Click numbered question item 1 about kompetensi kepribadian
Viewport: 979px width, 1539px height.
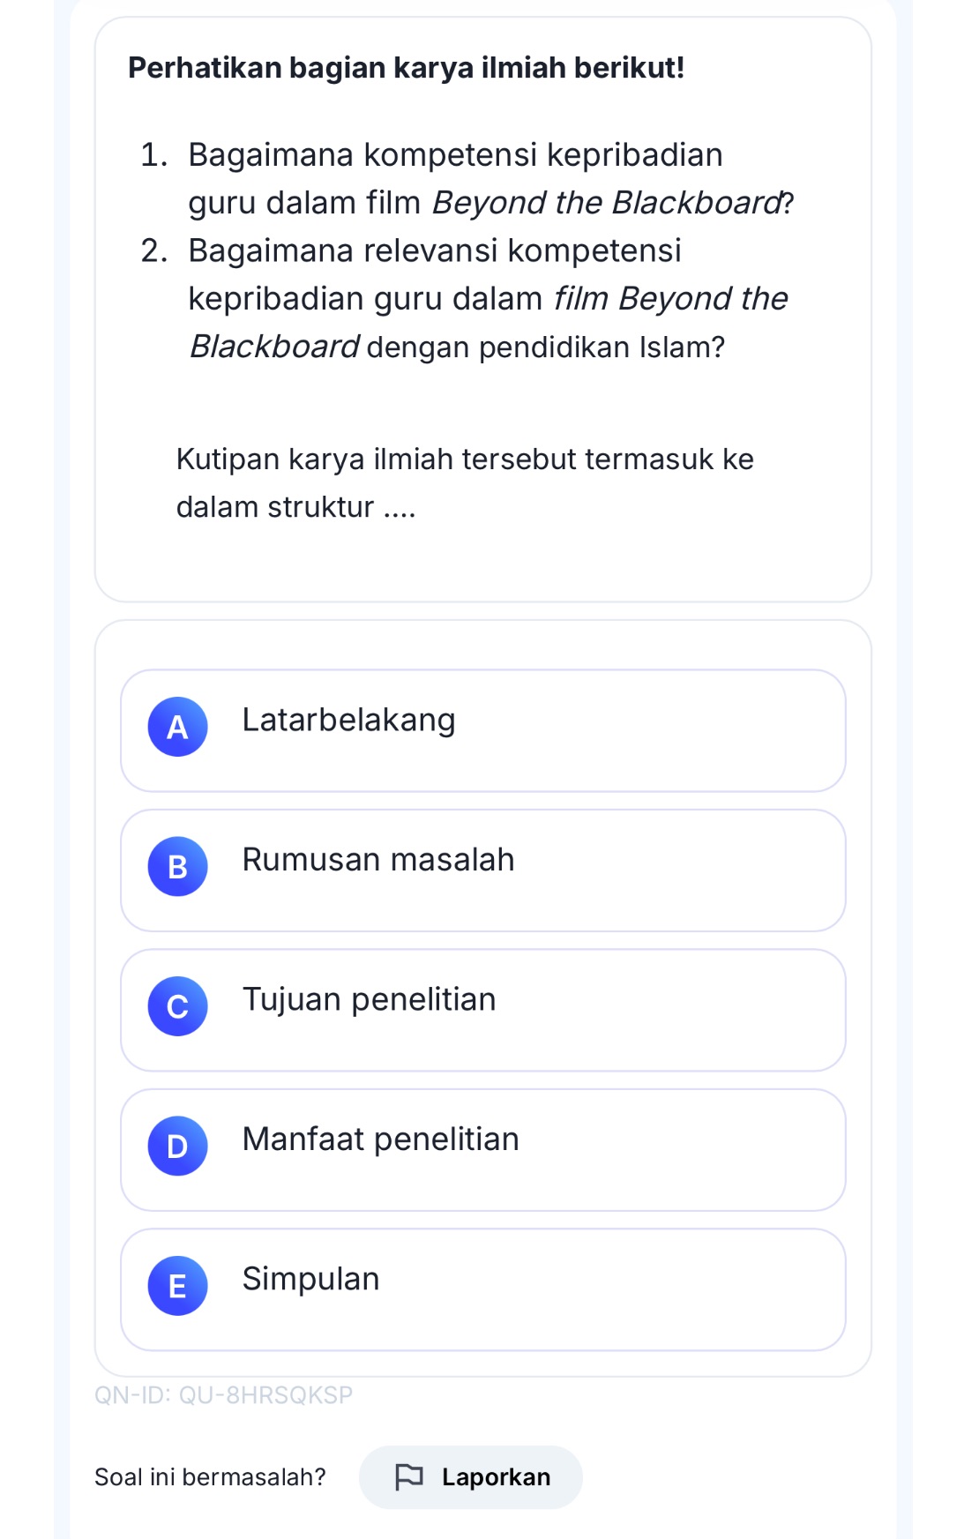click(467, 178)
